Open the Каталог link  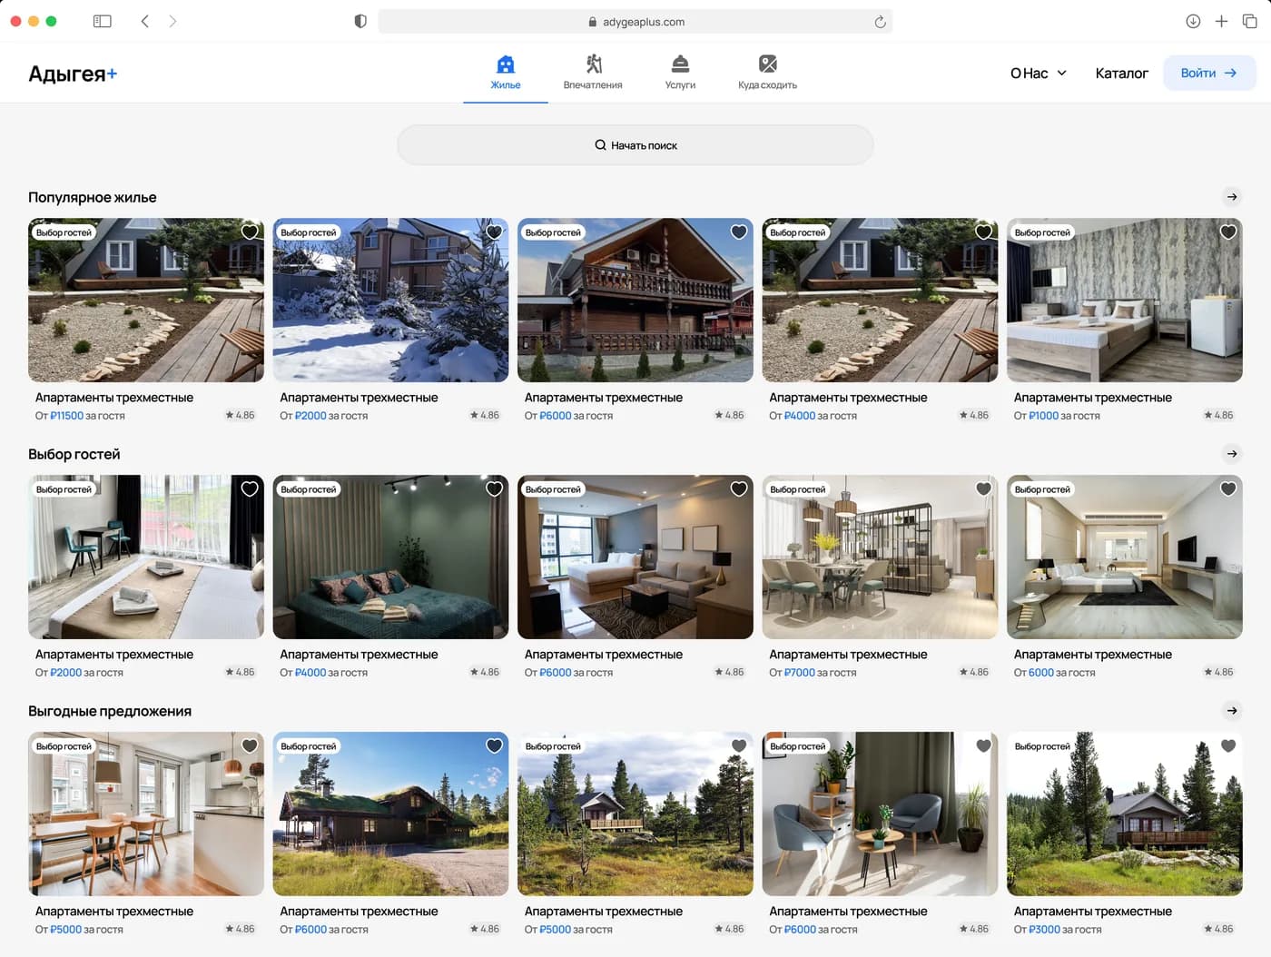coord(1121,74)
